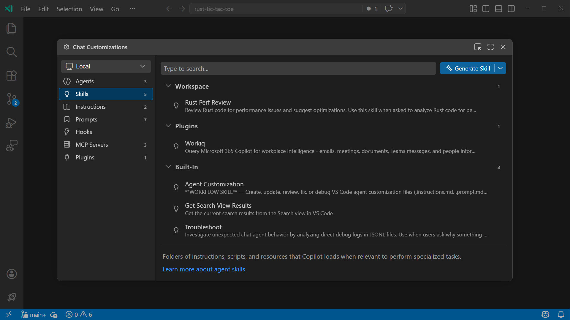Open the Explorer view in the activity bar
570x320 pixels.
[x=11, y=28]
